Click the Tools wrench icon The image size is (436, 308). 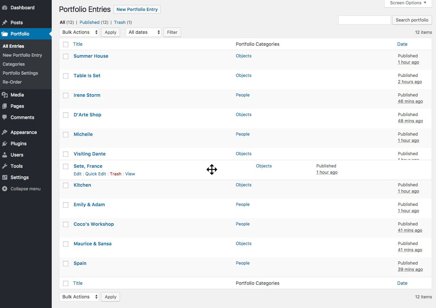tap(5, 166)
